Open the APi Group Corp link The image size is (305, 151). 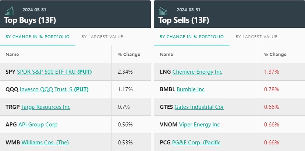pyautogui.click(x=38, y=125)
